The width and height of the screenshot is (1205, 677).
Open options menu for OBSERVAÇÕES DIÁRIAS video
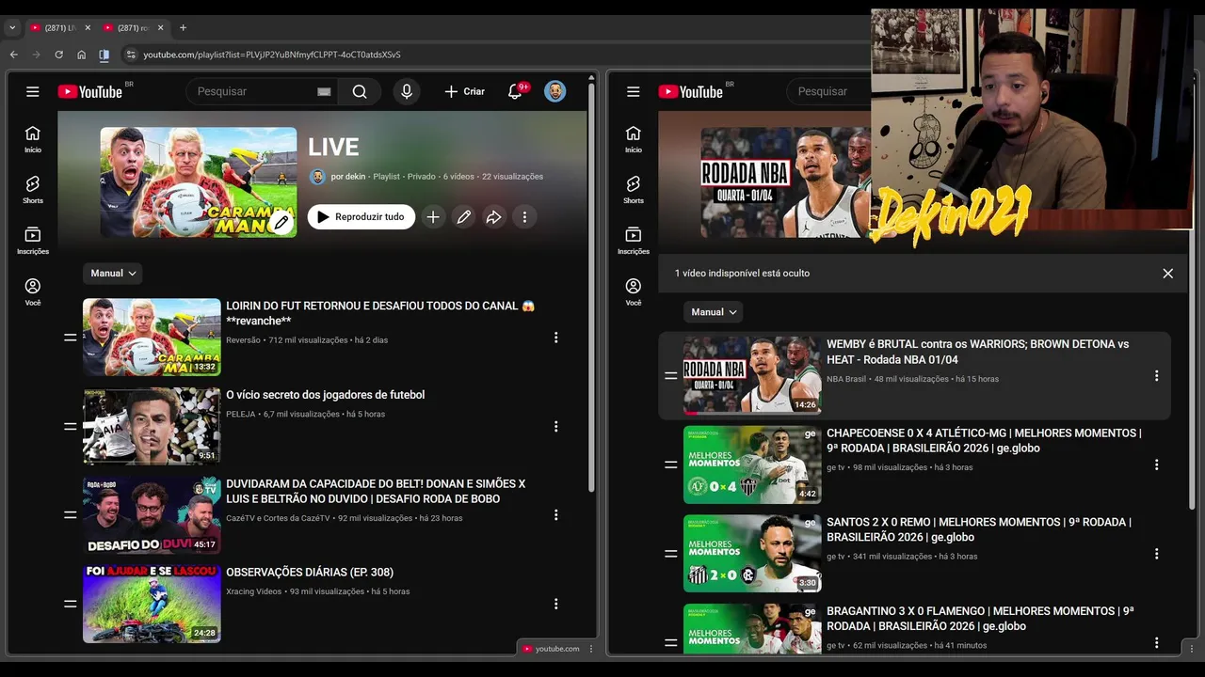pyautogui.click(x=555, y=604)
